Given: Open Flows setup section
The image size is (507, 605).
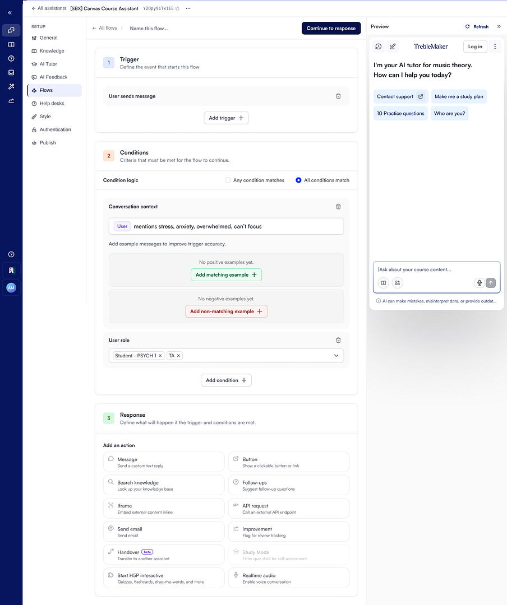Looking at the screenshot, I should (54, 90).
